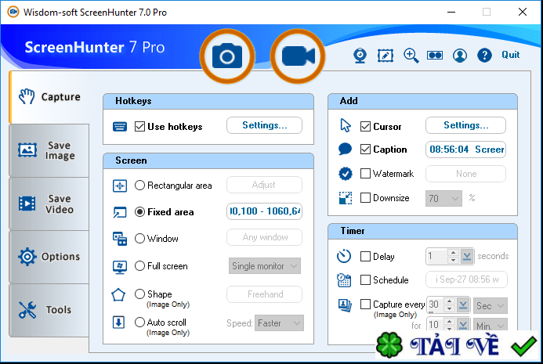Enable the Schedule checkbox
Screen dimensions: 543x364
(x=365, y=280)
